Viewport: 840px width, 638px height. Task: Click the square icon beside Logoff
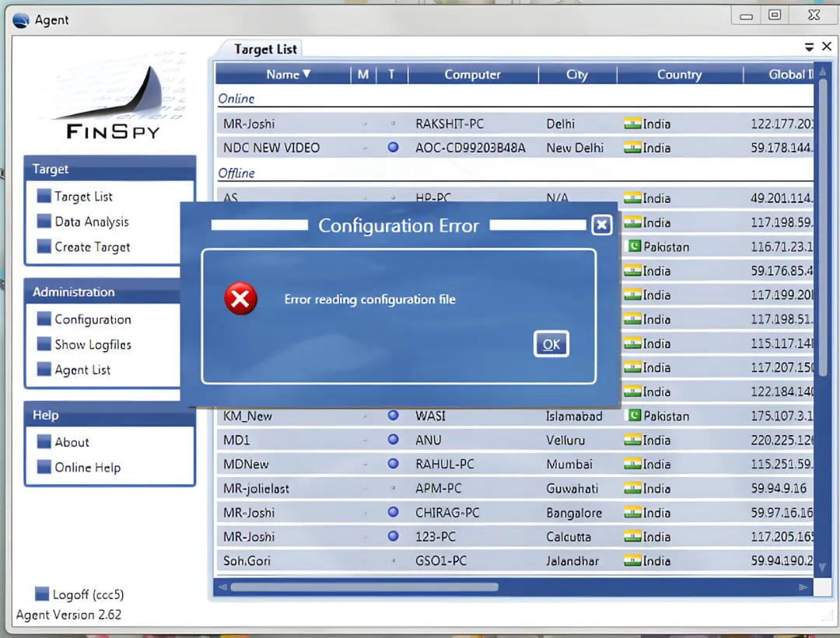(x=42, y=594)
